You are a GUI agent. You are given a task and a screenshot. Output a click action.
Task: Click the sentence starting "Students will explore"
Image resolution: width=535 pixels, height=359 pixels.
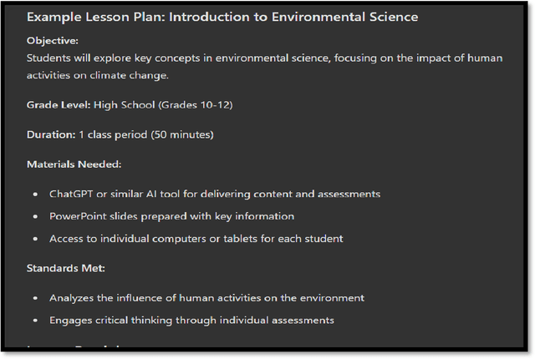pos(251,58)
